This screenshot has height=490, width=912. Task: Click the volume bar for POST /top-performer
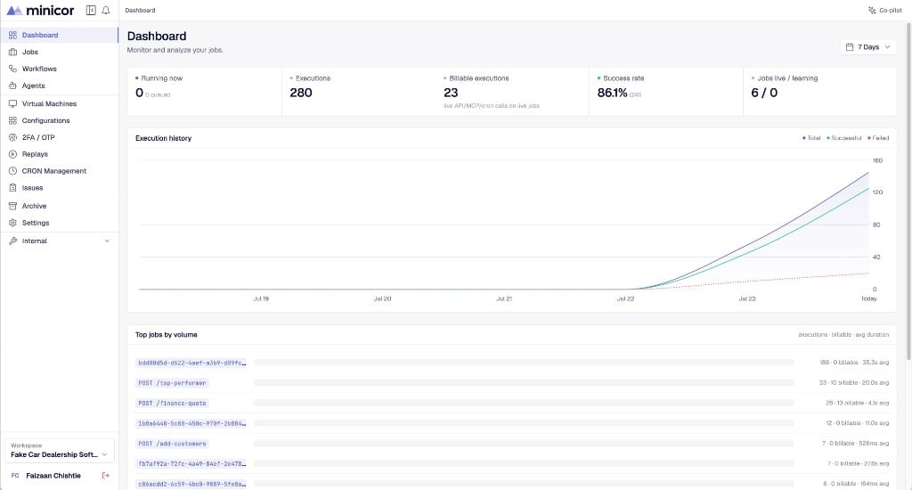click(x=524, y=383)
